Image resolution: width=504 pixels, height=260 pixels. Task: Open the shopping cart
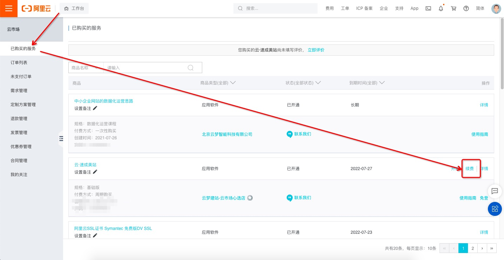click(454, 8)
